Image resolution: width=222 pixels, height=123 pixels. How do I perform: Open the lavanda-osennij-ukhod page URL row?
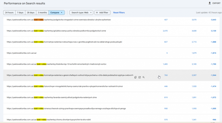111,98
